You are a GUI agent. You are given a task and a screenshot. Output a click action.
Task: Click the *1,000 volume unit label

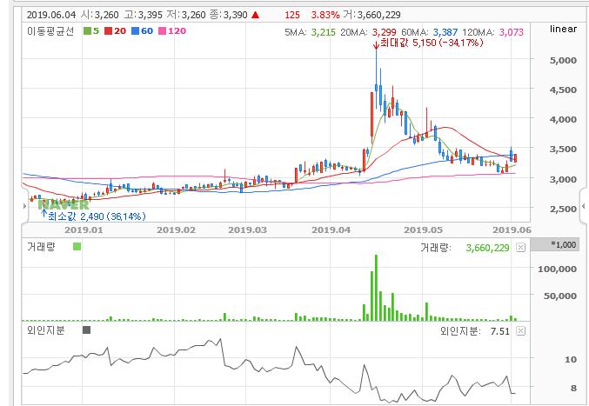coord(564,244)
